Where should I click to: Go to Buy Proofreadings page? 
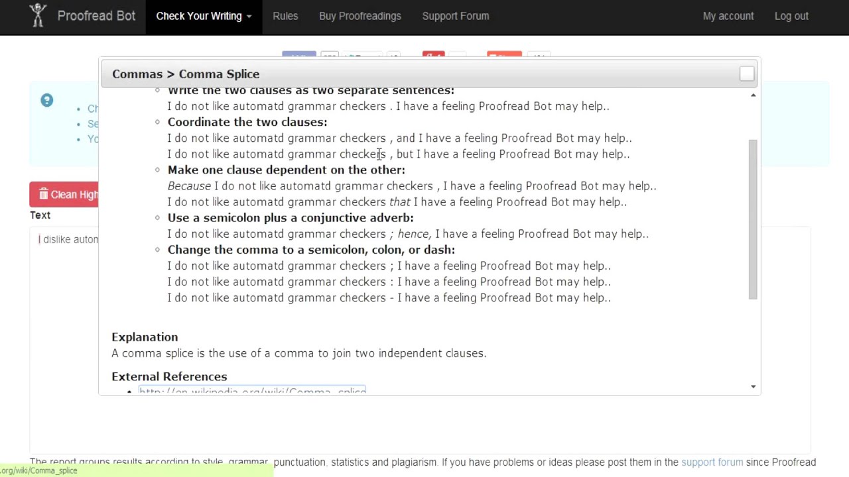360,16
